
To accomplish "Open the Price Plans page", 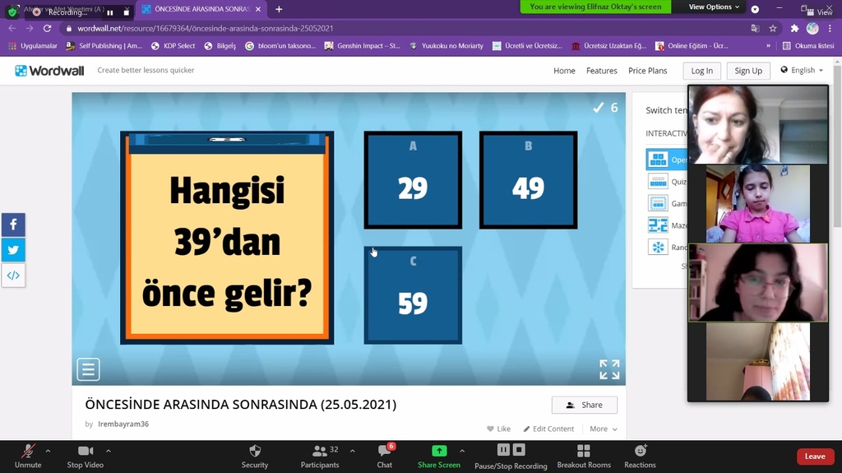I will (648, 71).
